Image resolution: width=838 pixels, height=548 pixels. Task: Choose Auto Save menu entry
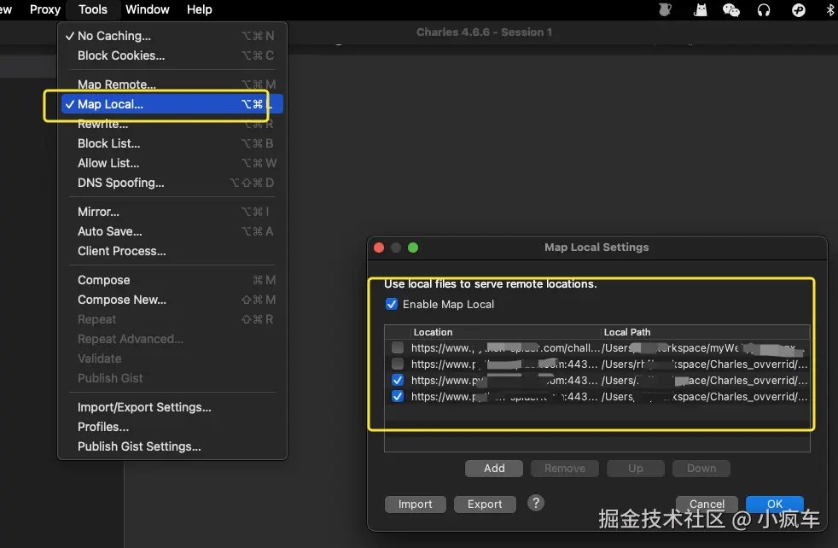172,231
